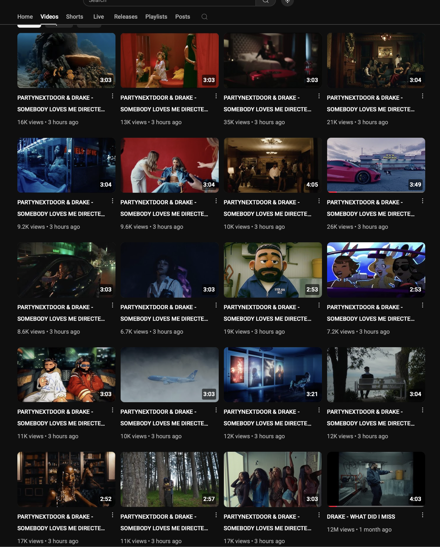Go to the Releases tab
Screen dimensions: 440x547
[126, 17]
